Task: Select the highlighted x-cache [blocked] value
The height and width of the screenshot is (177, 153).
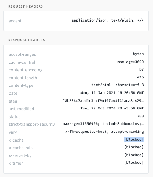Action: click(134, 140)
